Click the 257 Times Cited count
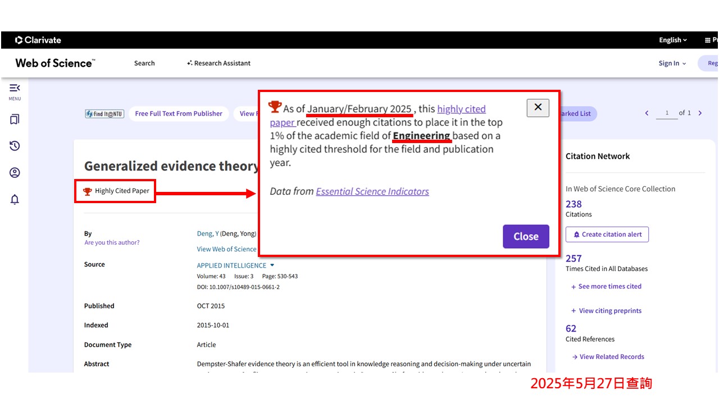Viewport: 719px width, 404px height. coord(574,258)
